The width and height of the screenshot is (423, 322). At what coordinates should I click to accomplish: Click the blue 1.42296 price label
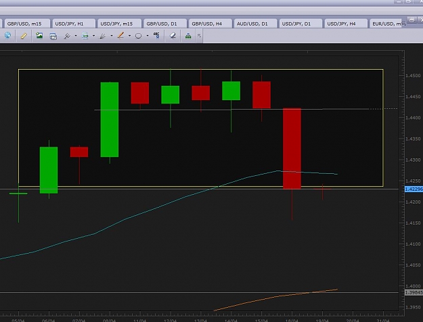pos(414,189)
